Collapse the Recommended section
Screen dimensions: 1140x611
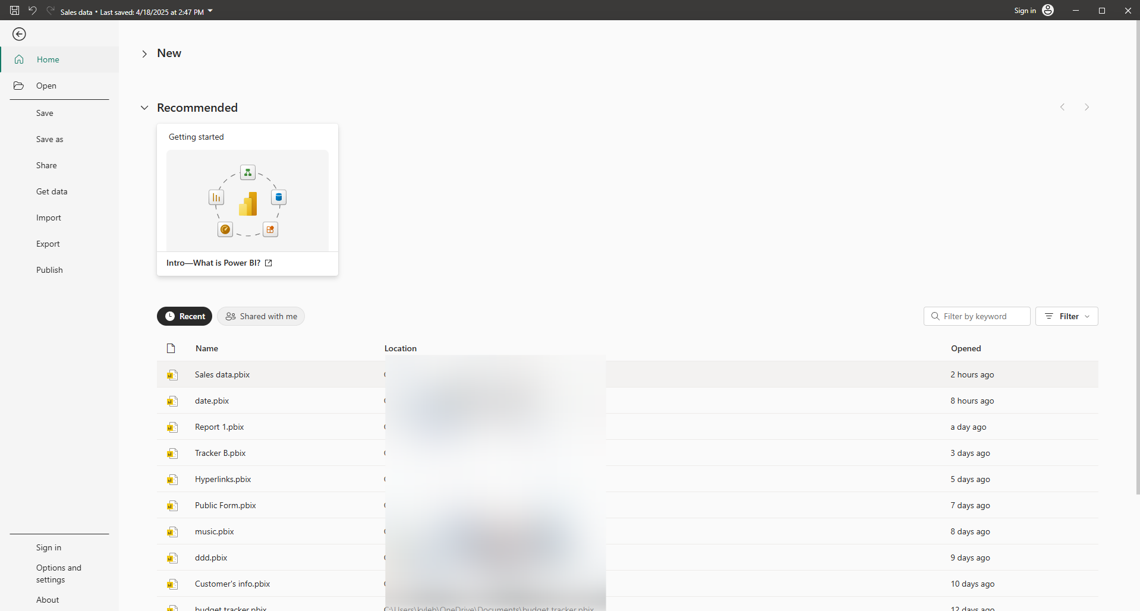[x=144, y=108]
